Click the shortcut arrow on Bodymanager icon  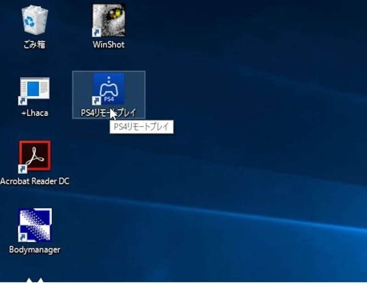pyautogui.click(x=22, y=238)
